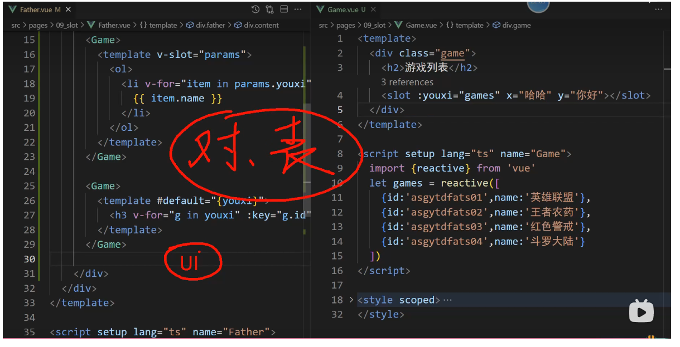Open the timeline history icon in Father.vue toolbar

coord(255,9)
